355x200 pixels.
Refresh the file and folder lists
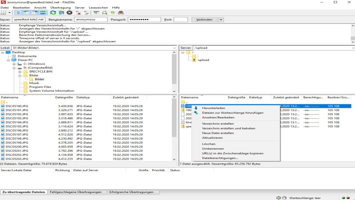point(53,12)
